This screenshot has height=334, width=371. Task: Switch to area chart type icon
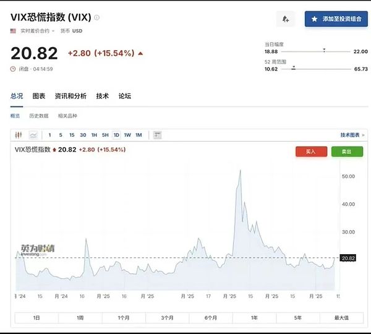[x=33, y=135]
